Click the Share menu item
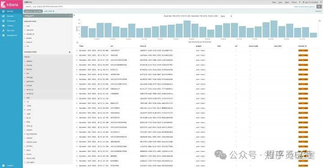The image size is (323, 168). click(294, 2)
